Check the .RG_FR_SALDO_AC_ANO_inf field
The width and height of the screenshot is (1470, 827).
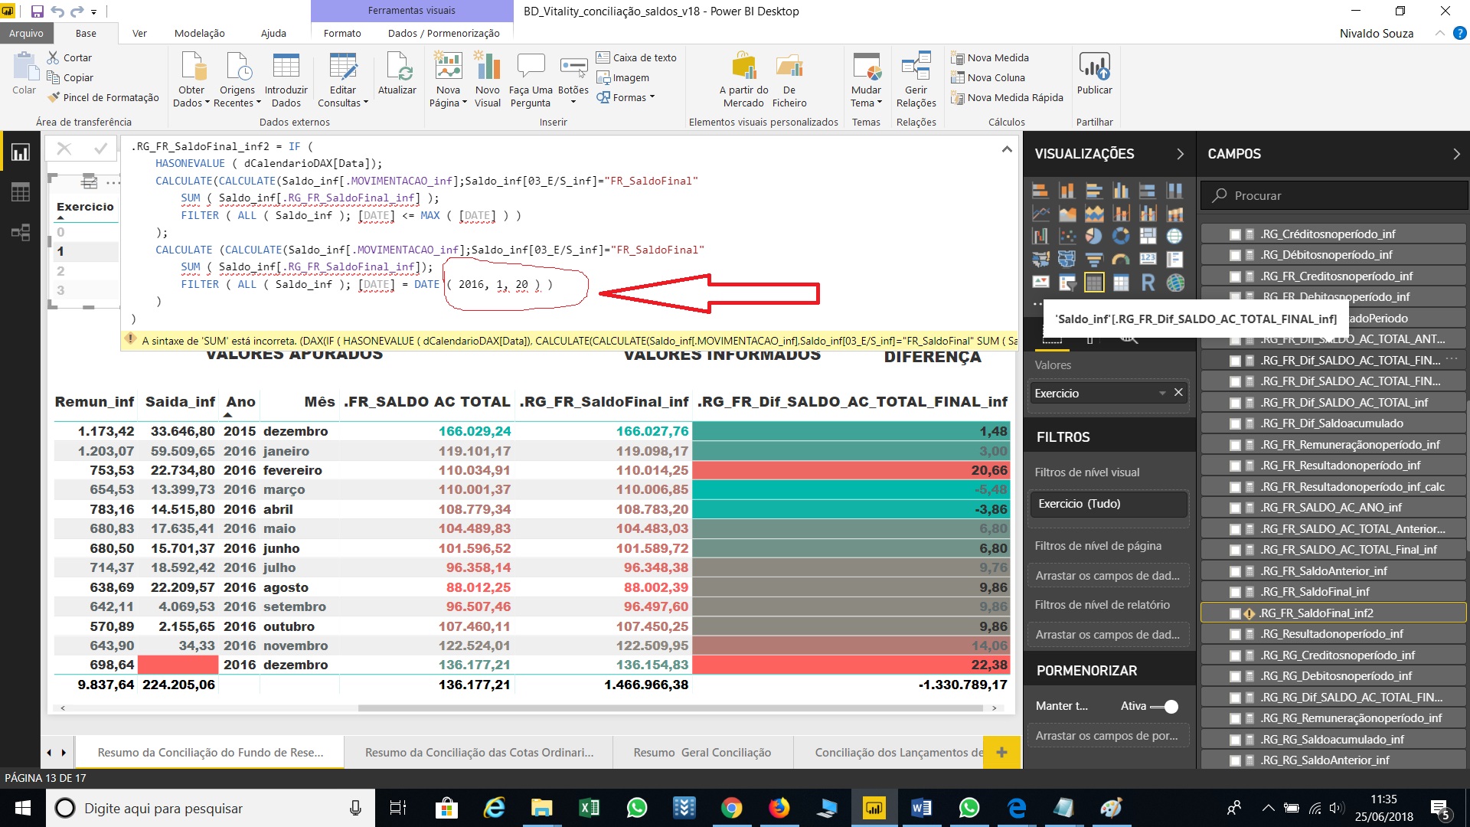(x=1235, y=508)
